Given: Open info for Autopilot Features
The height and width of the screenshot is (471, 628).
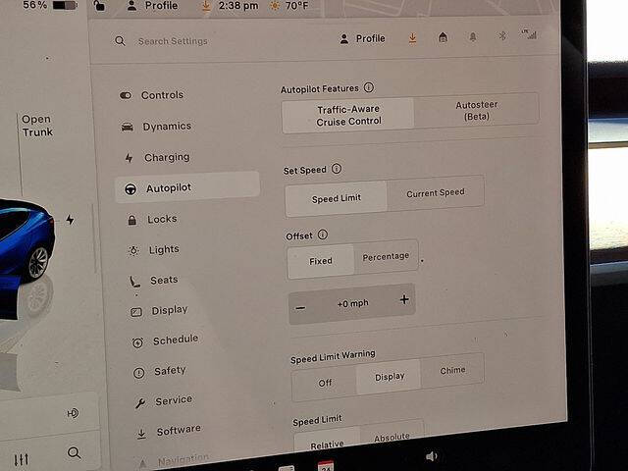Looking at the screenshot, I should pyautogui.click(x=369, y=87).
